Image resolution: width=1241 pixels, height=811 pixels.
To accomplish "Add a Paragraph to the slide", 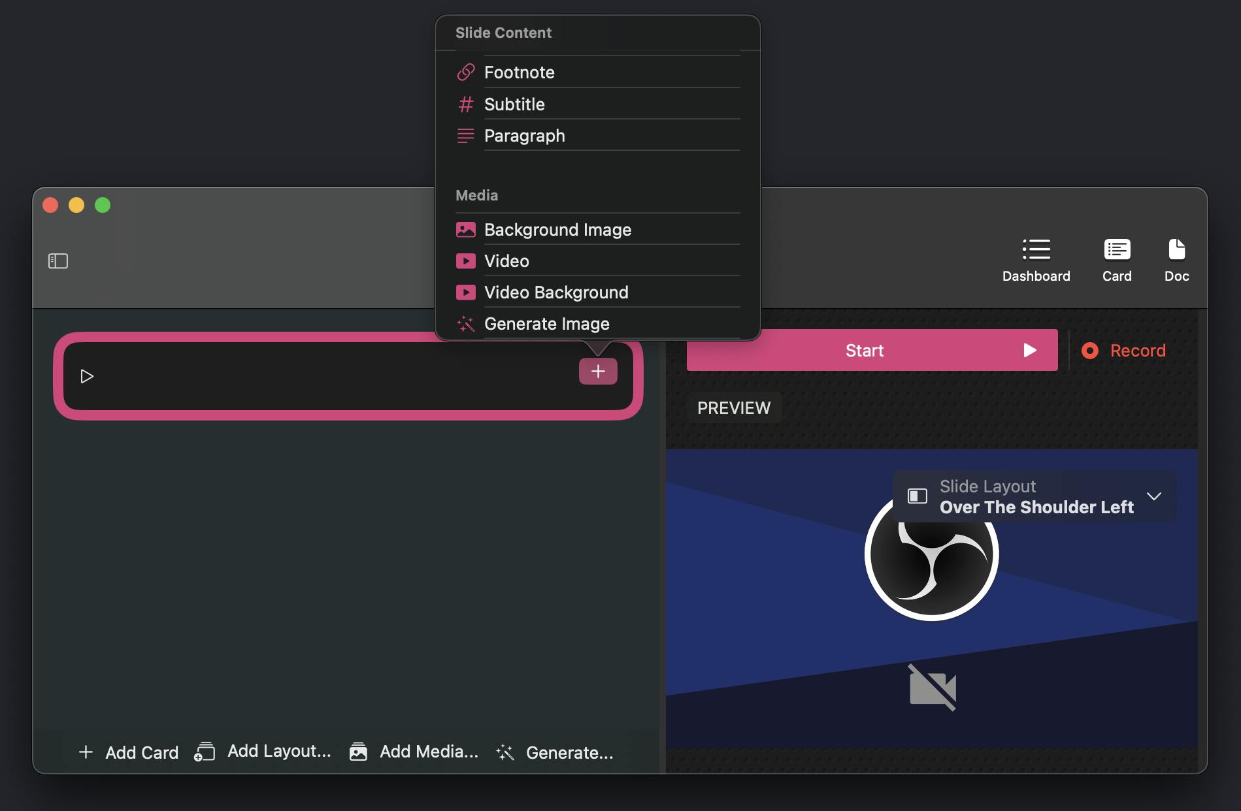I will click(x=597, y=135).
